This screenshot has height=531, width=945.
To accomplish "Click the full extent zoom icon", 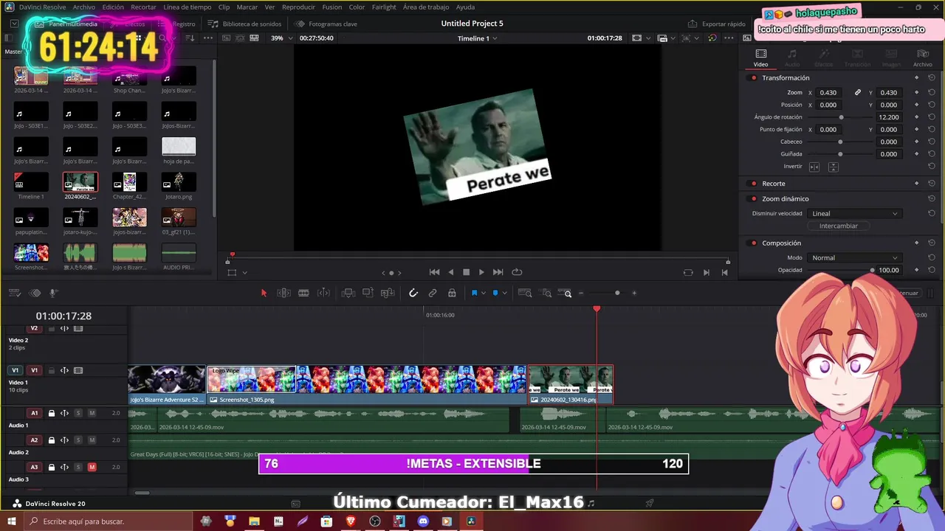I will (525, 293).
